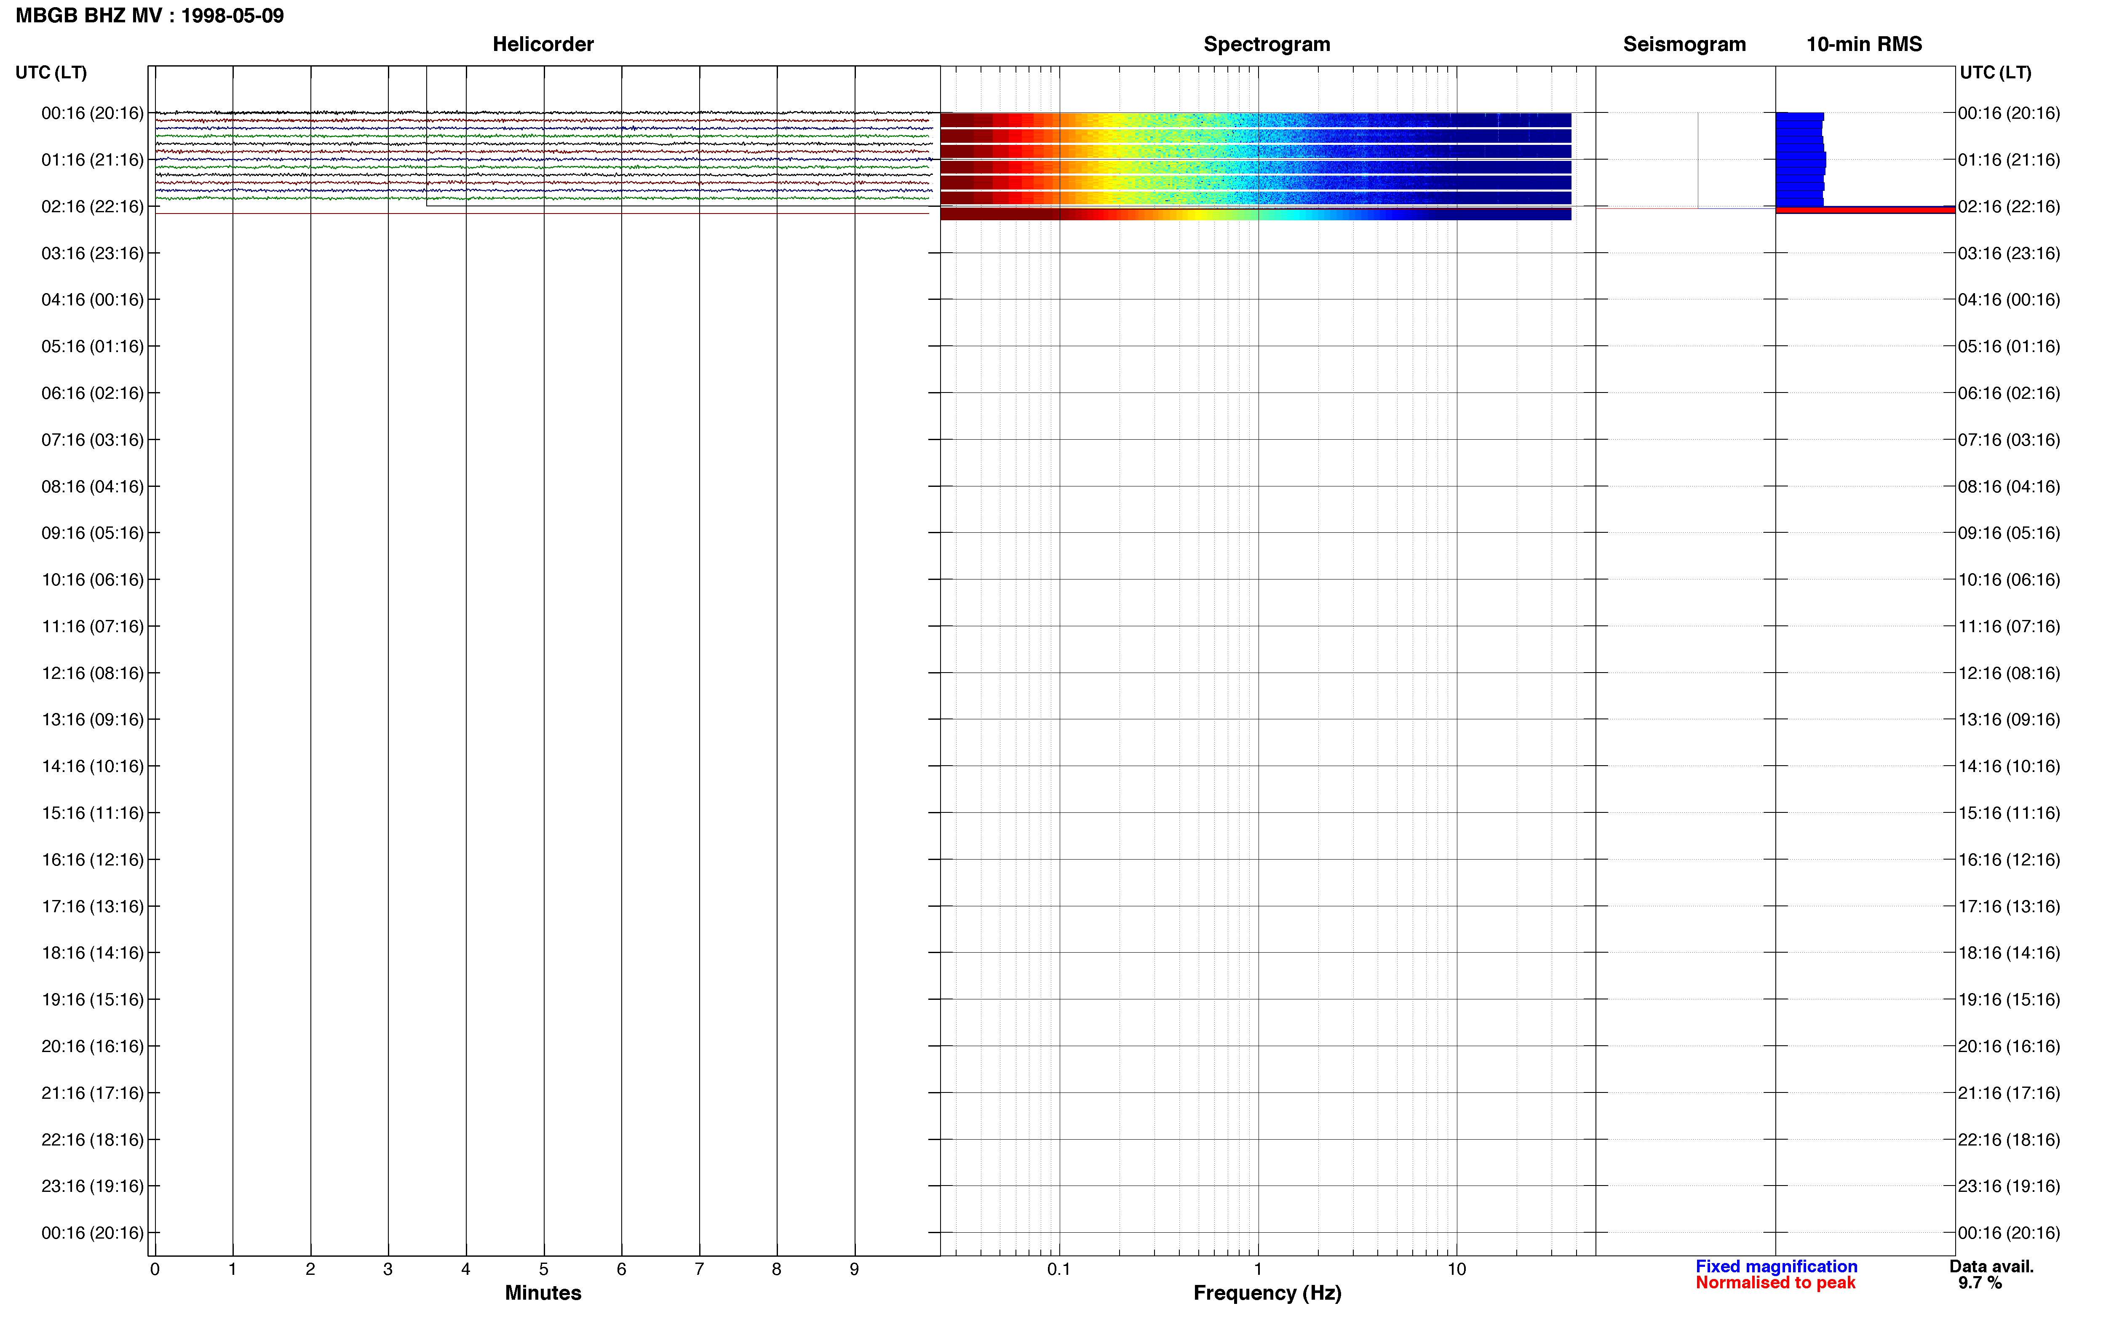Click left time label 06:16 (02:16)
2114x1322 pixels.
coord(92,393)
